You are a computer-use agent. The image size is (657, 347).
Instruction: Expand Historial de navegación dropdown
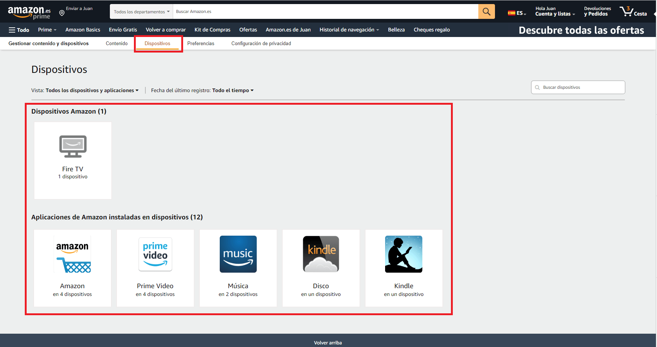(x=349, y=30)
